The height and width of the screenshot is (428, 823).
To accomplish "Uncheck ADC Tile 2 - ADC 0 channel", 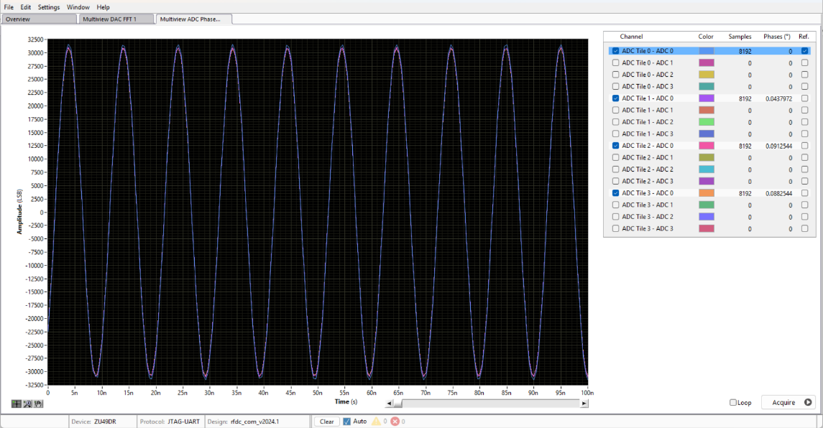I will [x=616, y=145].
